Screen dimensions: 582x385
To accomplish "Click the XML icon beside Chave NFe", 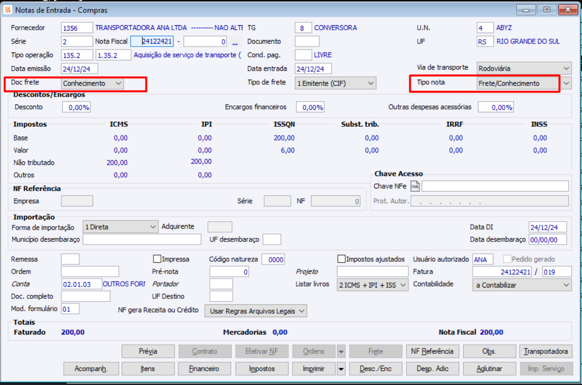I will [x=415, y=187].
